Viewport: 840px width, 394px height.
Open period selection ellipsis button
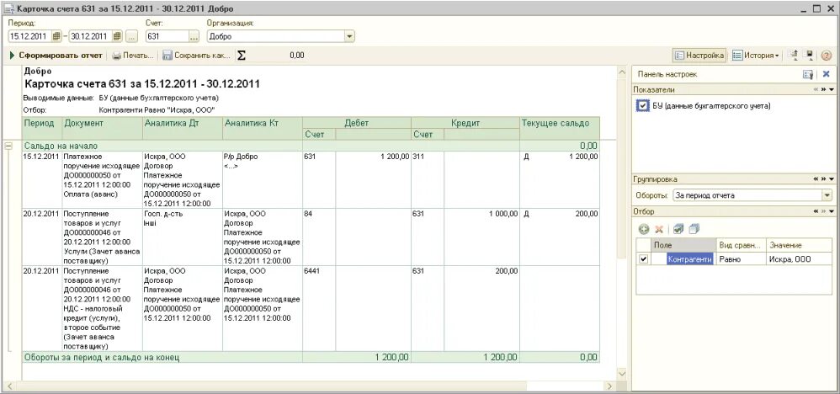(x=132, y=36)
